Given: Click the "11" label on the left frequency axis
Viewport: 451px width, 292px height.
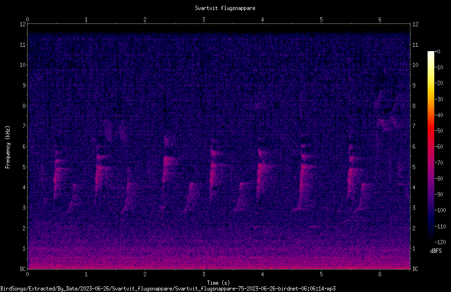Looking at the screenshot, I should pos(22,44).
